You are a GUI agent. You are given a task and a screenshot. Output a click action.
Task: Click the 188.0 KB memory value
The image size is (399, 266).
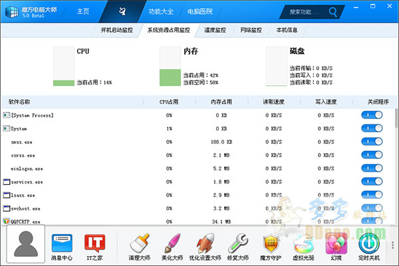[x=221, y=142]
